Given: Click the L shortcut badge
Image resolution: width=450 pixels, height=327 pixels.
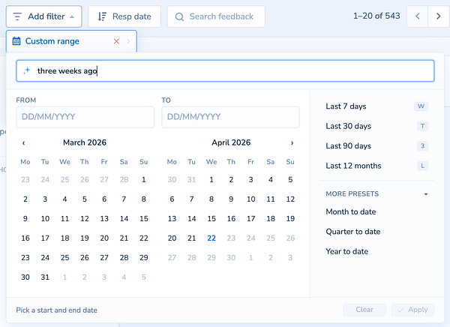Looking at the screenshot, I should [422, 166].
